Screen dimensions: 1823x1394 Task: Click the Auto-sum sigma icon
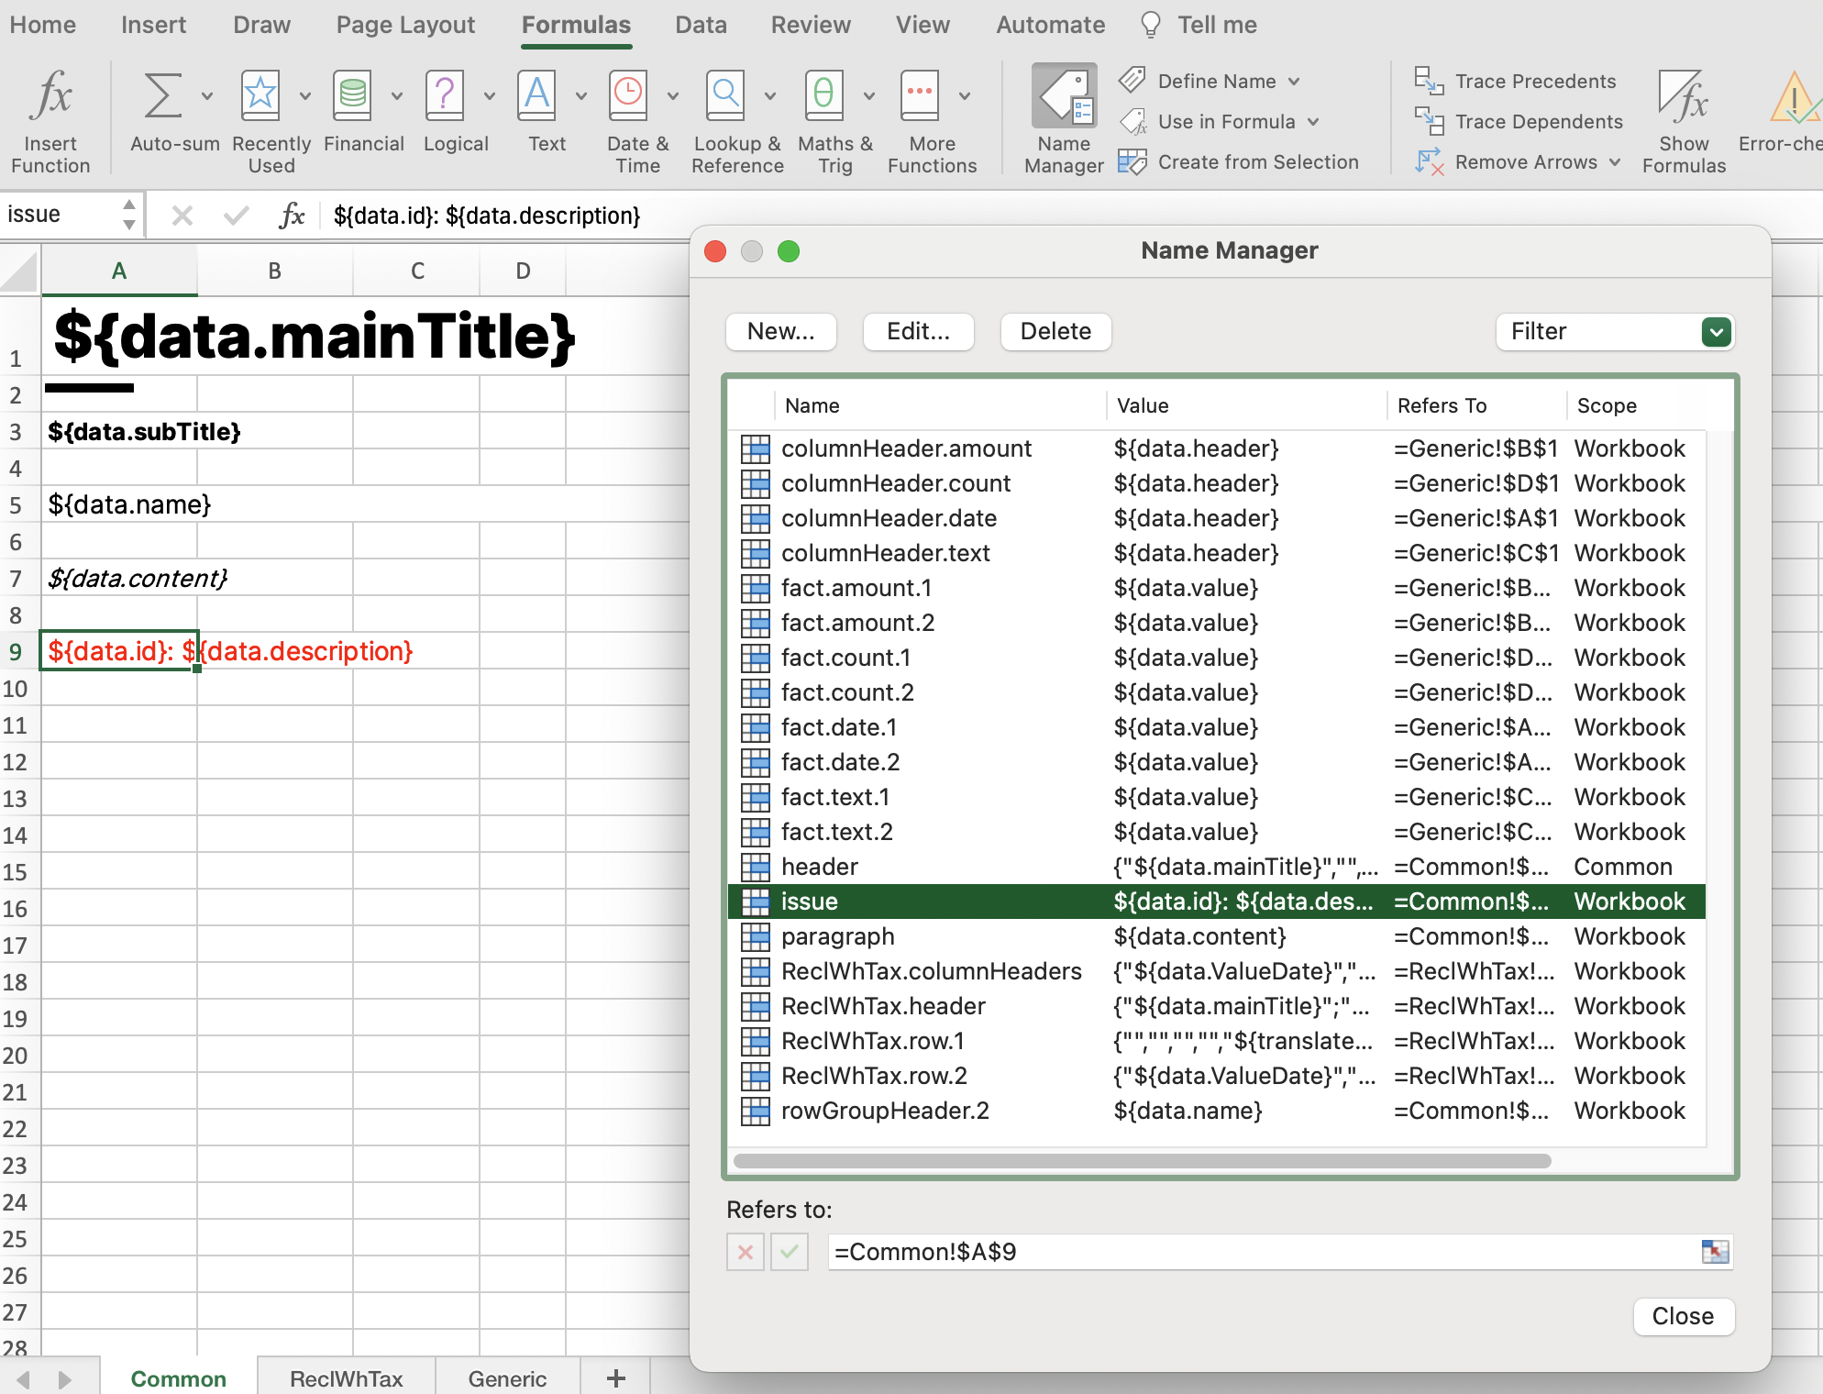162,96
